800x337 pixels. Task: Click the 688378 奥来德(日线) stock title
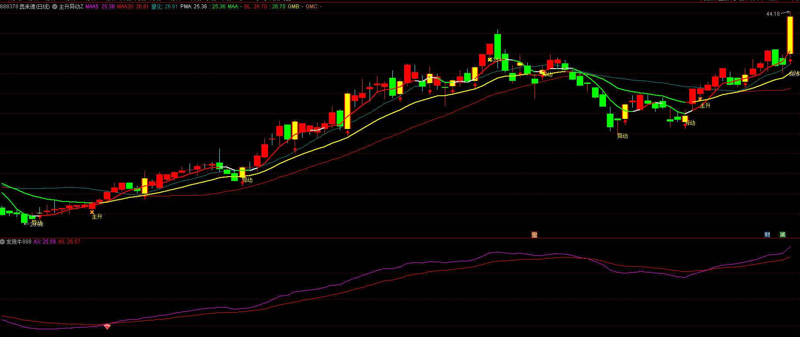coord(25,7)
